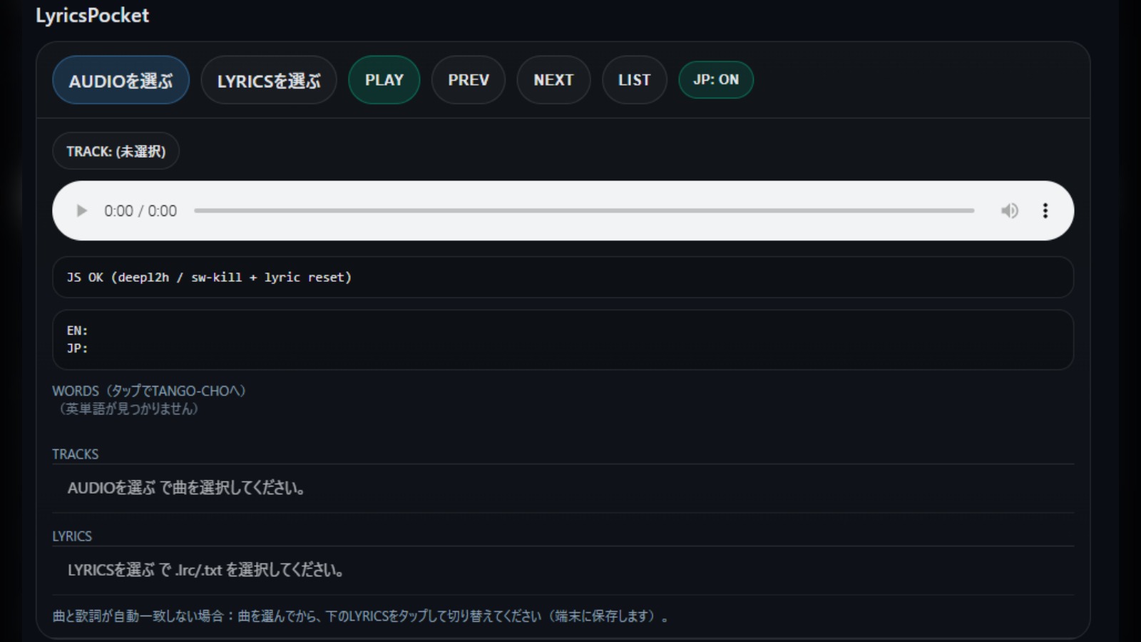Select the 'AUDIOを選ぶ で曲を選択' tracks row
Image resolution: width=1141 pixels, height=642 pixels.
coord(187,488)
